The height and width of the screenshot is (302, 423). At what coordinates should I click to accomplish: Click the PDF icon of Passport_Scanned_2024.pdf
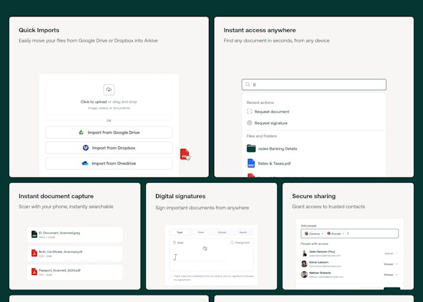pyautogui.click(x=34, y=272)
